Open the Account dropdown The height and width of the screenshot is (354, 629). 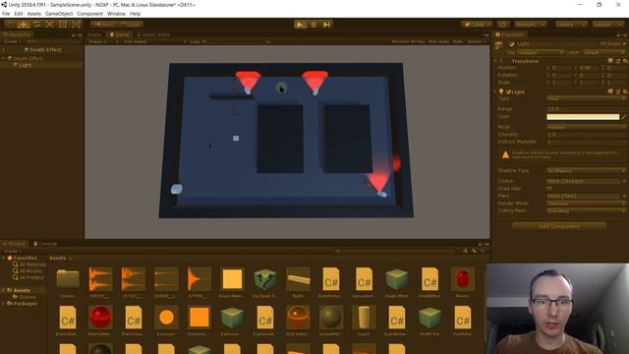(530, 25)
